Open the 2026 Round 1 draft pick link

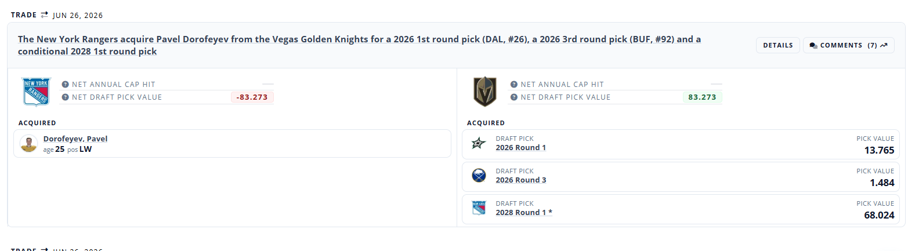(520, 148)
